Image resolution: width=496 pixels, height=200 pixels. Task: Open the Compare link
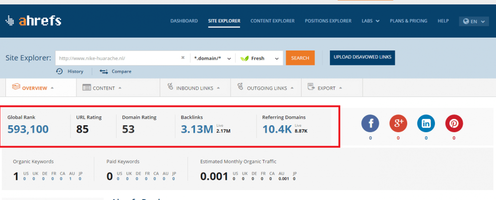click(x=122, y=71)
